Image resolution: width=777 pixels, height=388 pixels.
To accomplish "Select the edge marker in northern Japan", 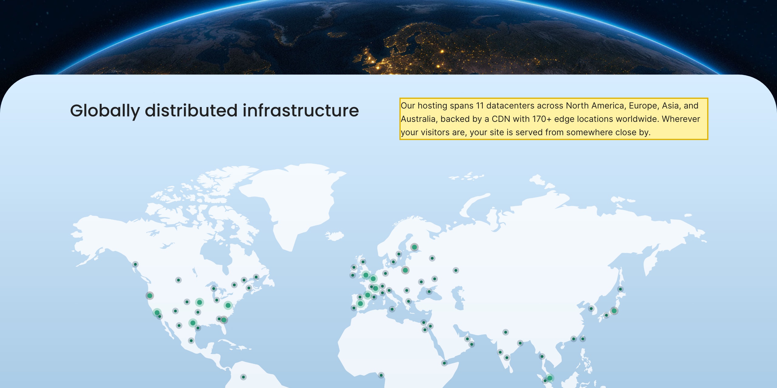I will pos(620,289).
